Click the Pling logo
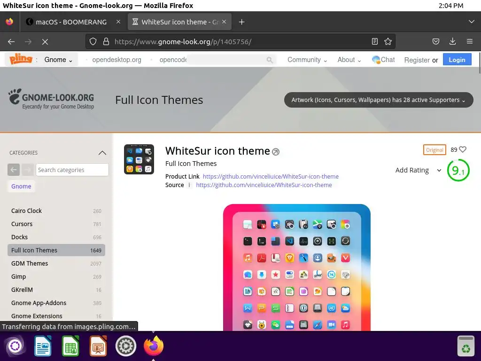 point(21,59)
